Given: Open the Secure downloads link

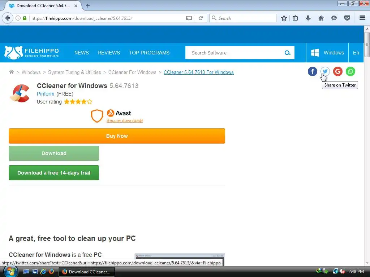Looking at the screenshot, I should 125,120.
